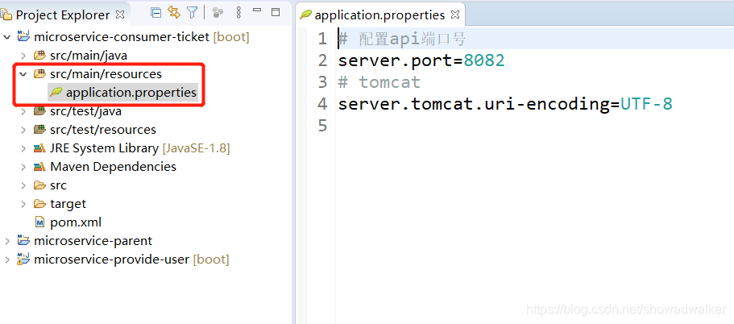Select the src folder node
Screen dimensions: 734x324
[59, 185]
